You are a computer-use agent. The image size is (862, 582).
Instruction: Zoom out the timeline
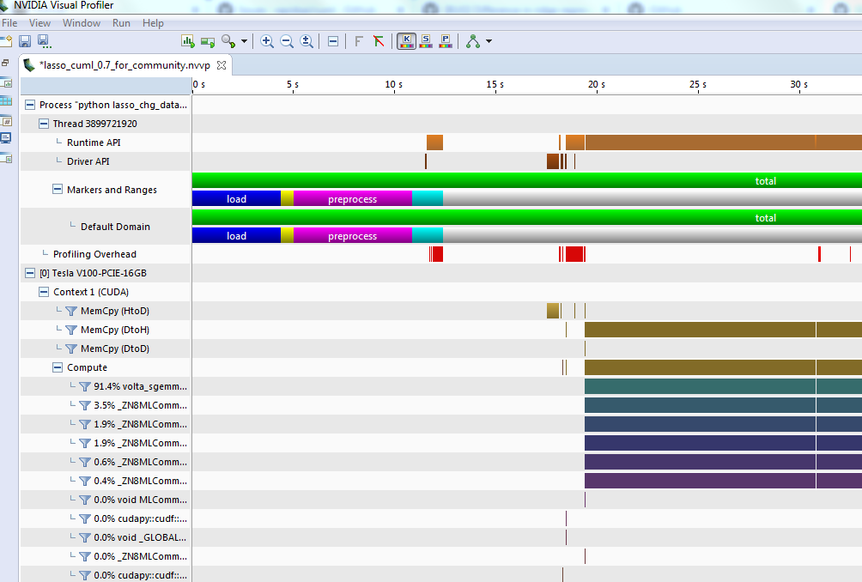287,41
